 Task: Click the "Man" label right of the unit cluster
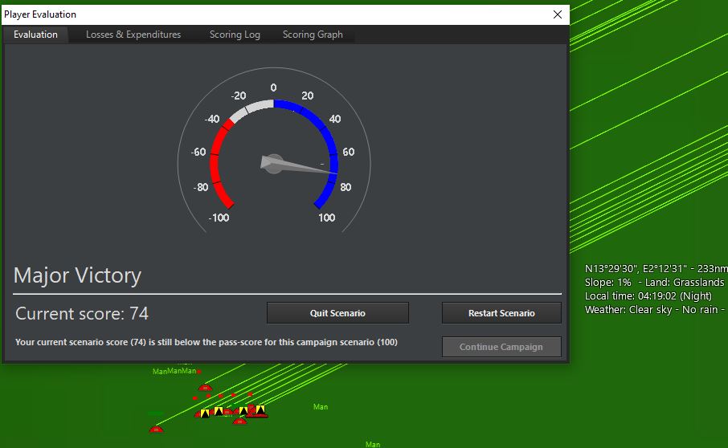(321, 407)
